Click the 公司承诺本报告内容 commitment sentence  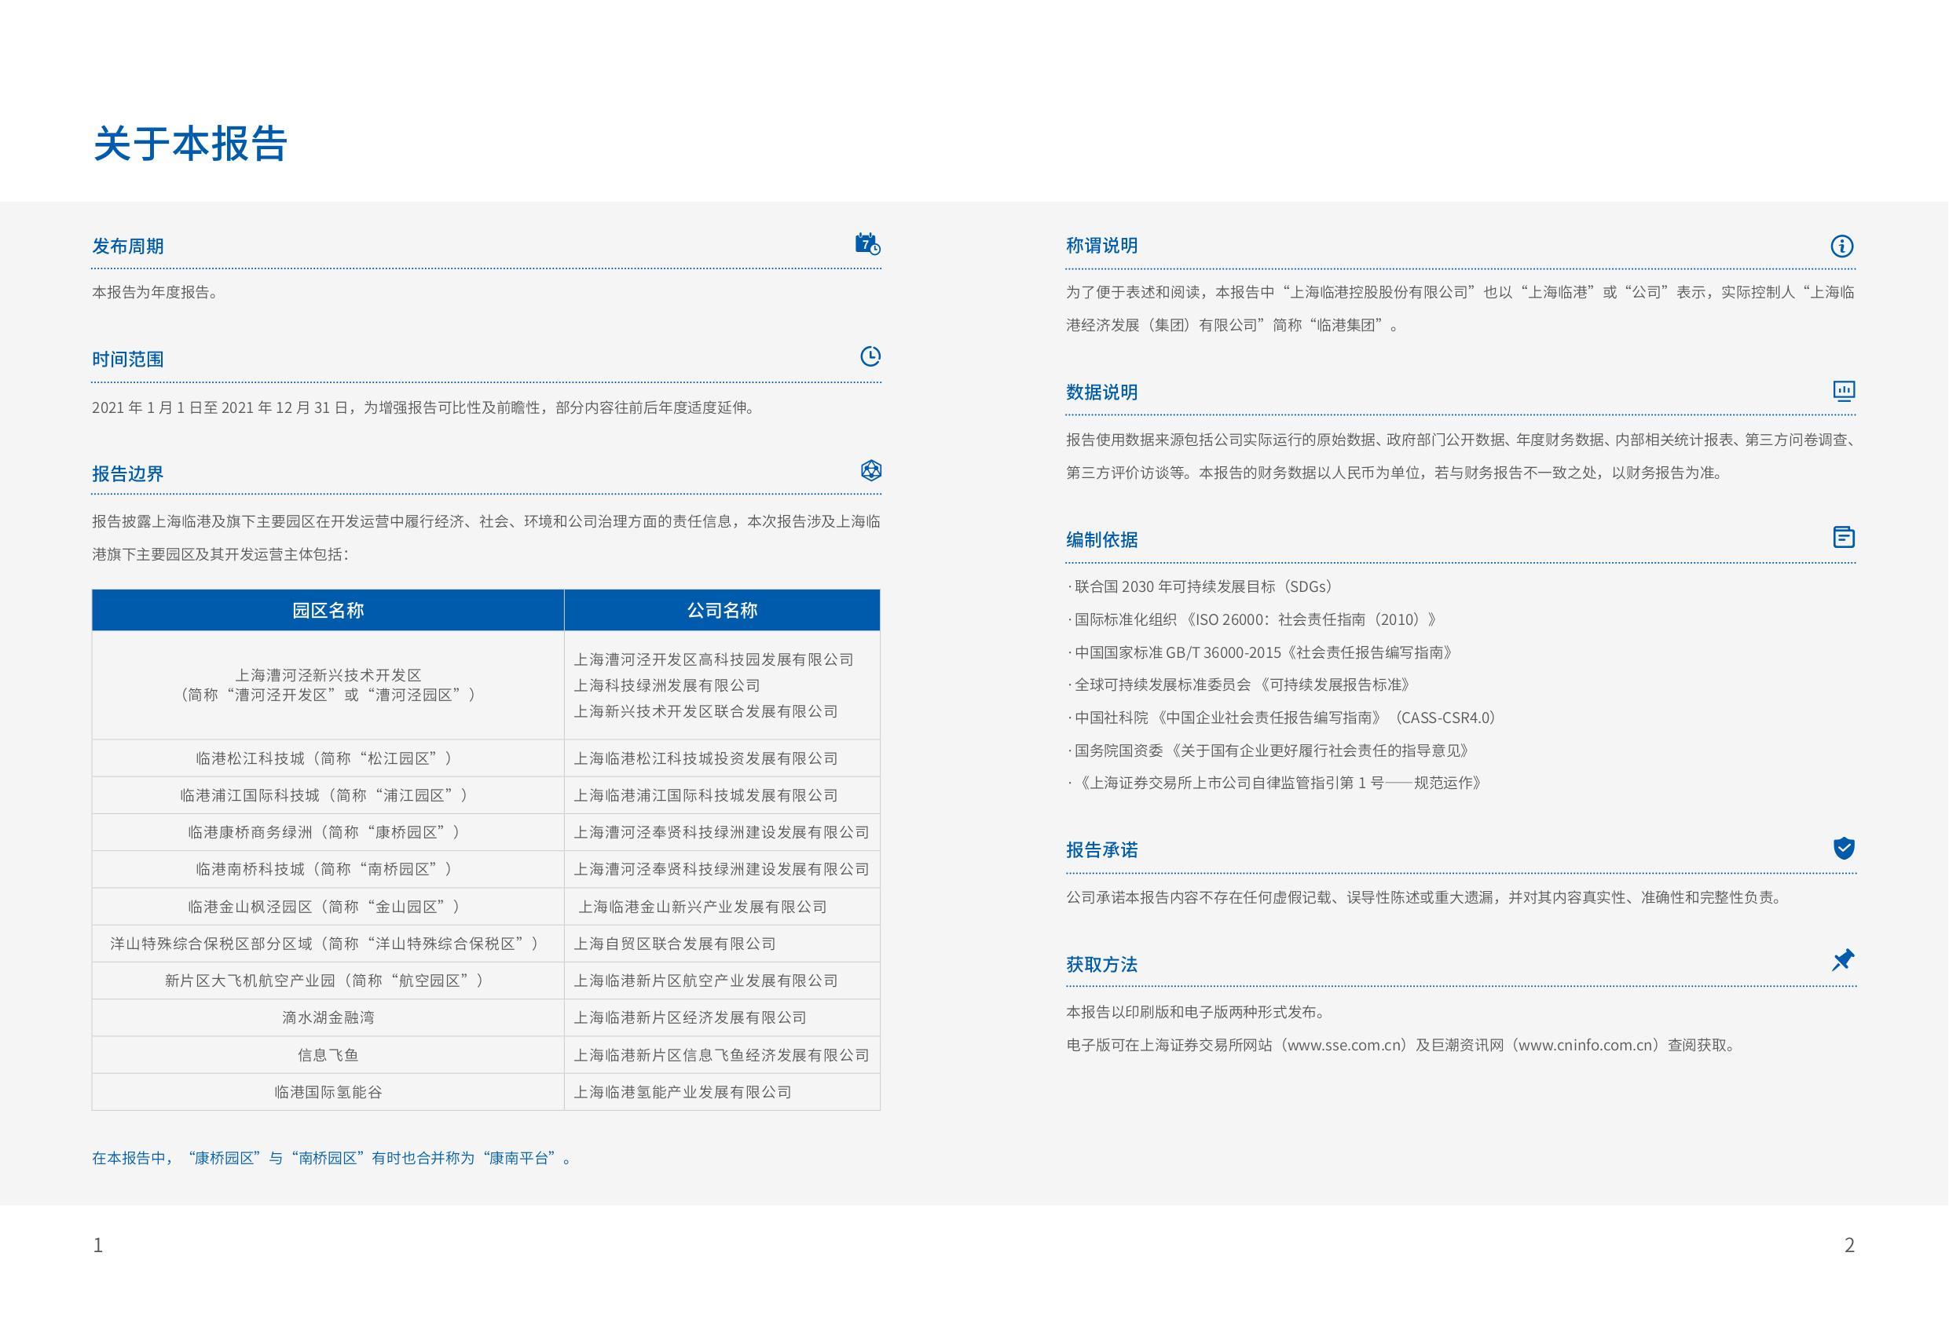tap(1424, 898)
